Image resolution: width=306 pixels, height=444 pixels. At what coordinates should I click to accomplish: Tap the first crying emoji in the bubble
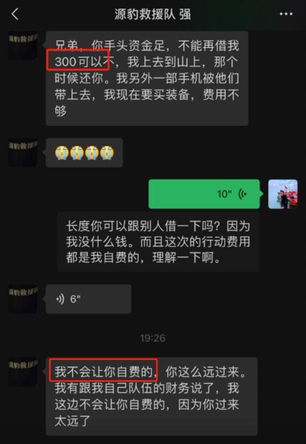point(62,153)
